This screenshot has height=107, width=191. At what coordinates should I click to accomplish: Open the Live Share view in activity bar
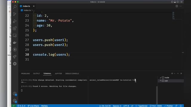(x=15, y=57)
